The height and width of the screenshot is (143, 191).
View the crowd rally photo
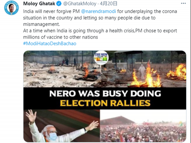(x=143, y=126)
